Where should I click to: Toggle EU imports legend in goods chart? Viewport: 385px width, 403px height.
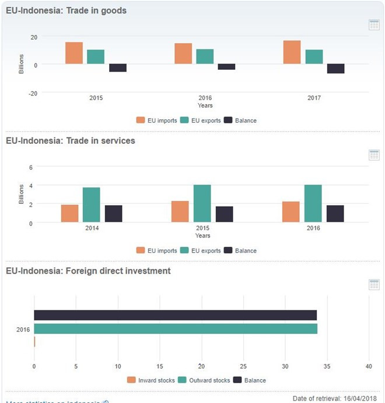pos(156,121)
